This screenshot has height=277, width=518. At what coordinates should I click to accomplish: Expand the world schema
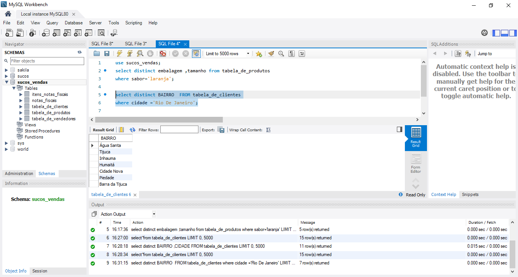tap(6, 149)
